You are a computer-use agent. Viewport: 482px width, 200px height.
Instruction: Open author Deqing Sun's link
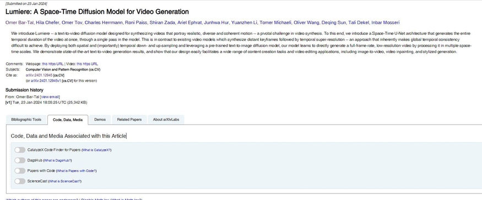[x=334, y=23]
